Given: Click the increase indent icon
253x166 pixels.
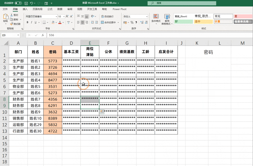Looking at the screenshot, I should 97,22.
